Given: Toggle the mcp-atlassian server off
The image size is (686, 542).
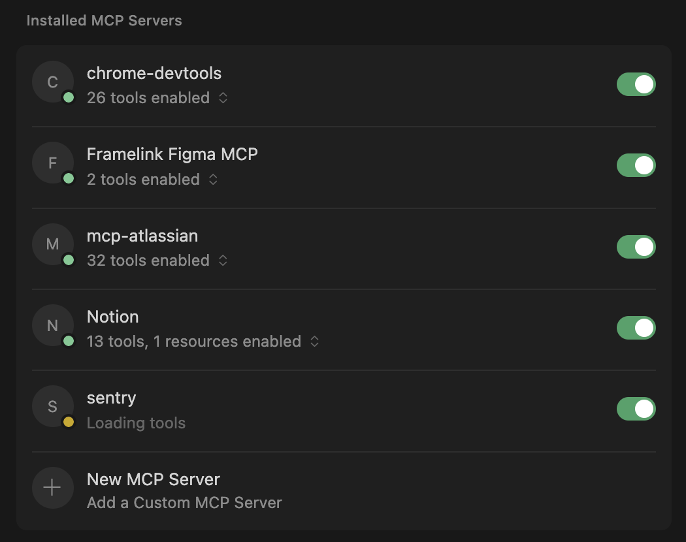Looking at the screenshot, I should (x=636, y=247).
